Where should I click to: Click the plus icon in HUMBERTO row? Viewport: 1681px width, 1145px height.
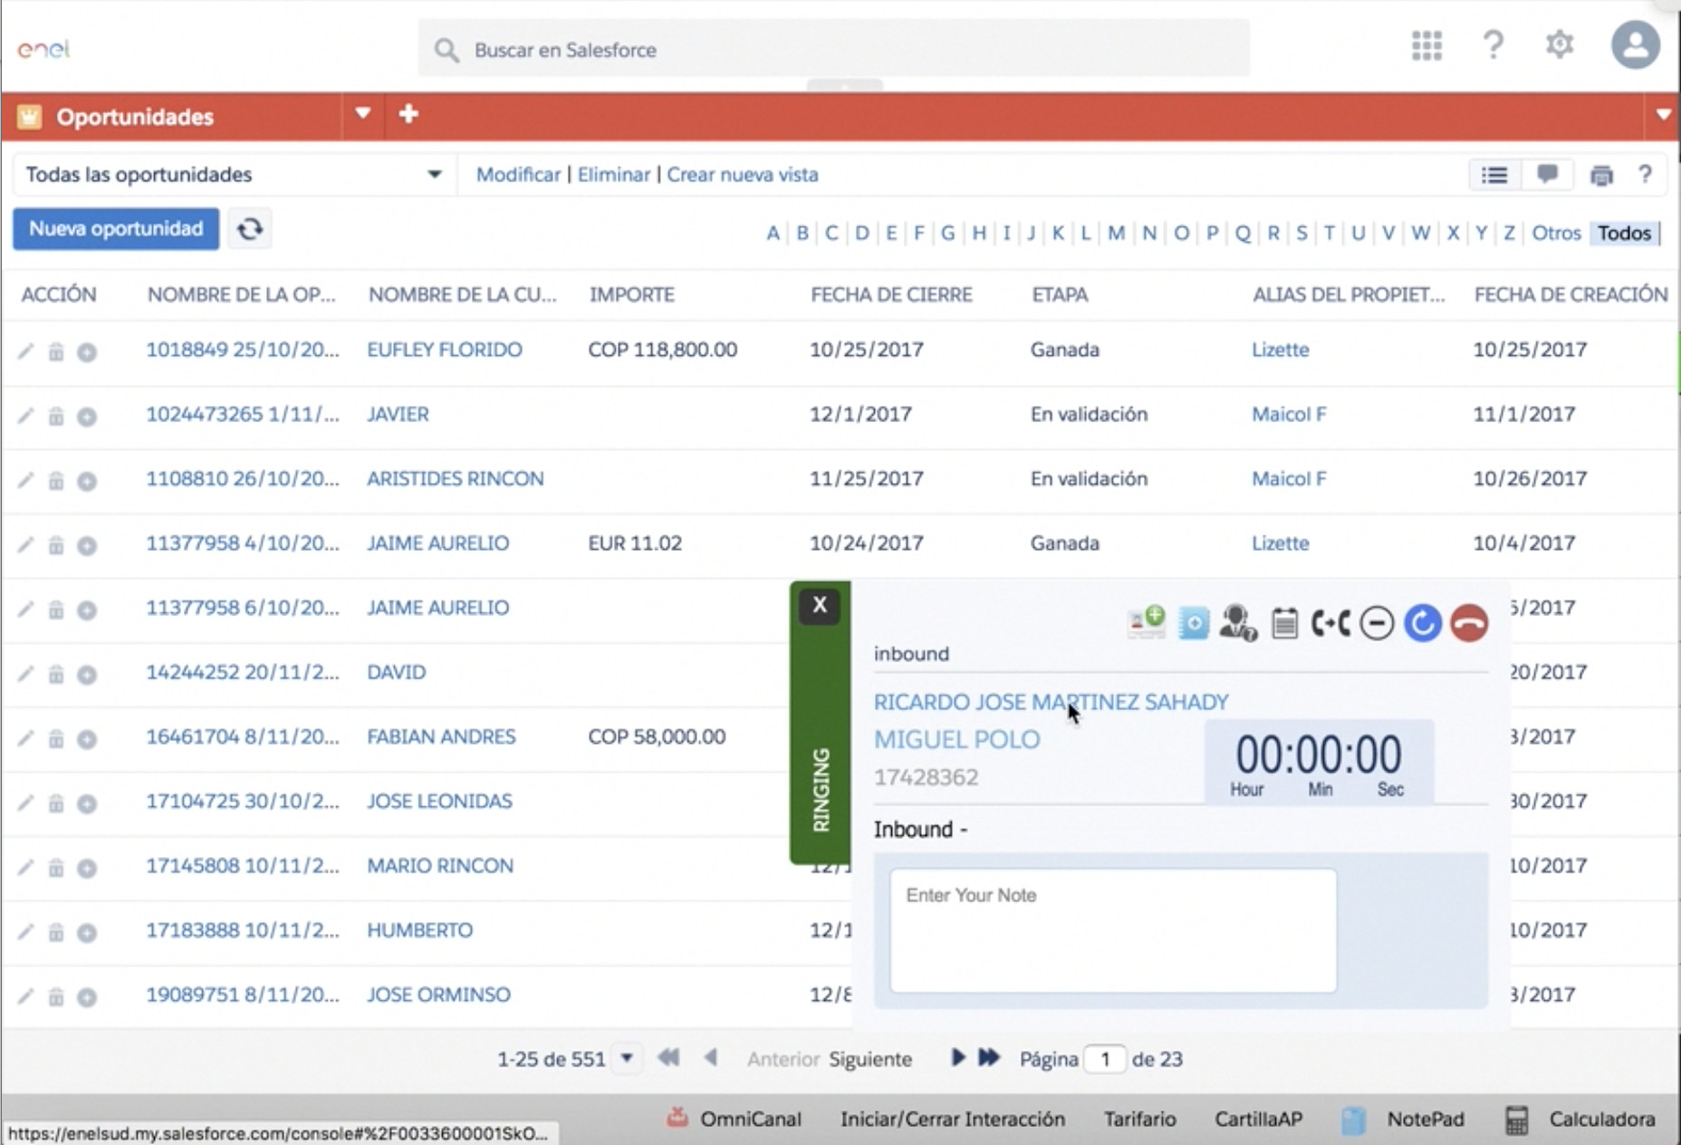(x=87, y=932)
